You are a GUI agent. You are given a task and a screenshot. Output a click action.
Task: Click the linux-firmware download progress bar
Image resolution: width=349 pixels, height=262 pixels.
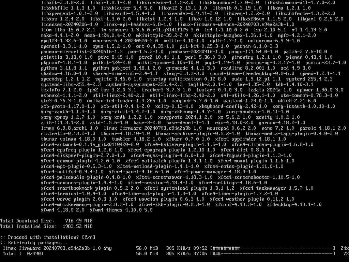coord(273,248)
